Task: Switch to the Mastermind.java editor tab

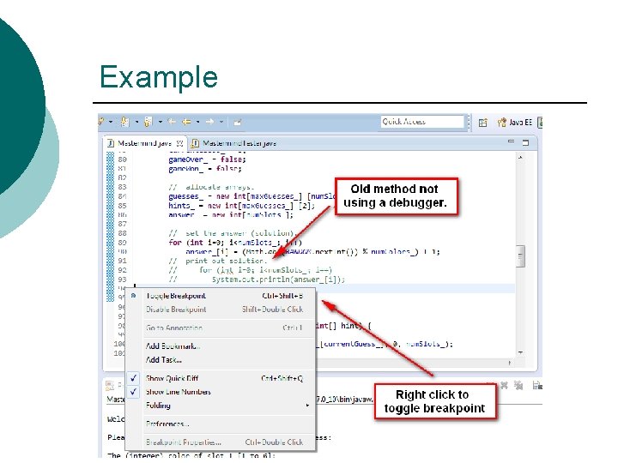Action: 144,143
